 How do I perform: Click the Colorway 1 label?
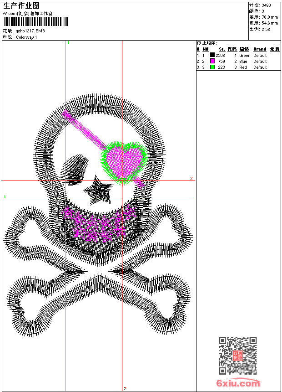tap(27, 37)
